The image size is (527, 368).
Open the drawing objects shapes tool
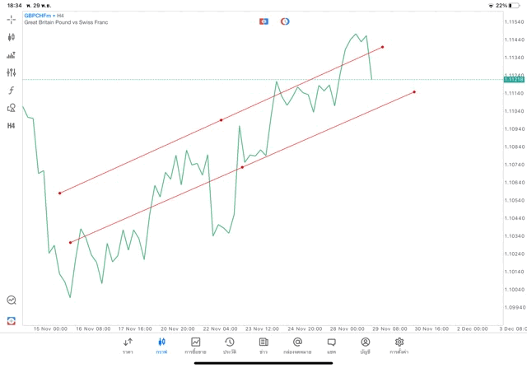pos(12,108)
